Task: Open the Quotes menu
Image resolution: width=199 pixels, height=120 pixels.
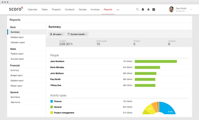Action: point(83,10)
